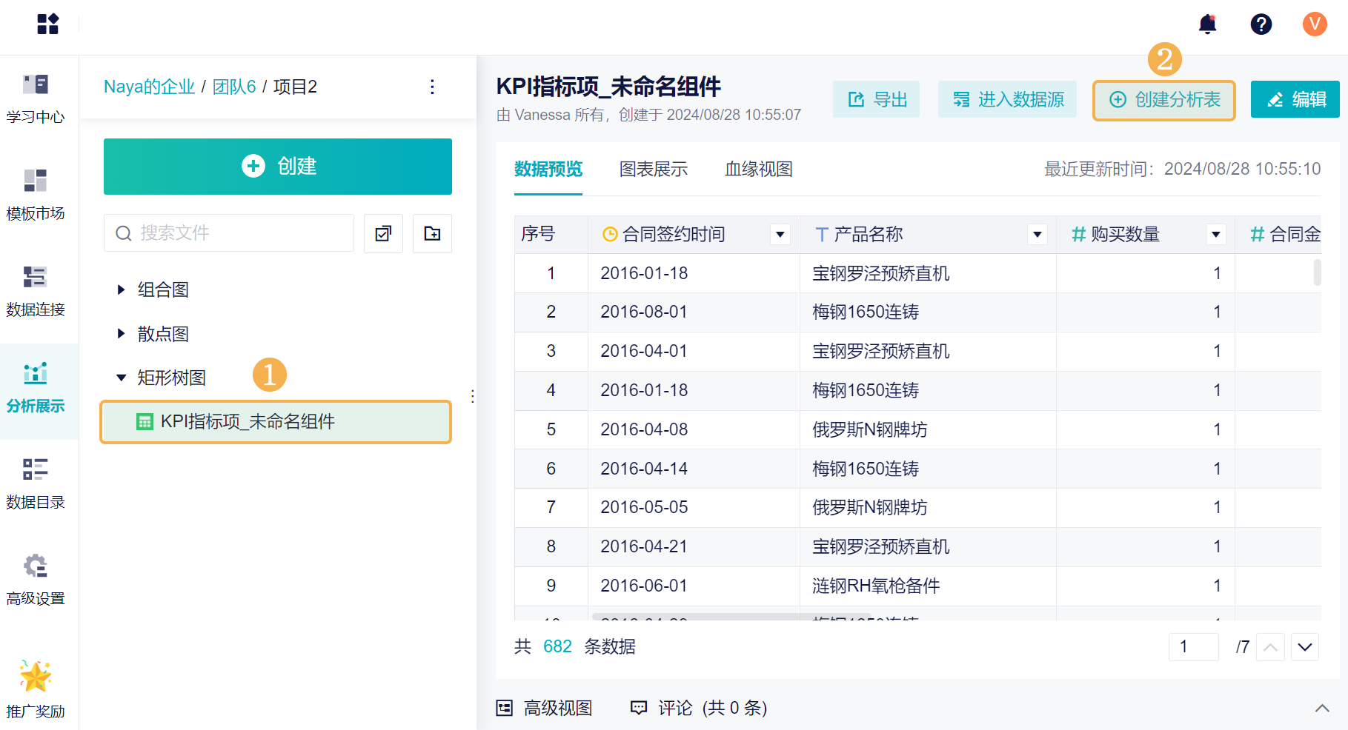Image resolution: width=1348 pixels, height=730 pixels.
Task: Click the help question mark icon
Action: click(x=1261, y=24)
